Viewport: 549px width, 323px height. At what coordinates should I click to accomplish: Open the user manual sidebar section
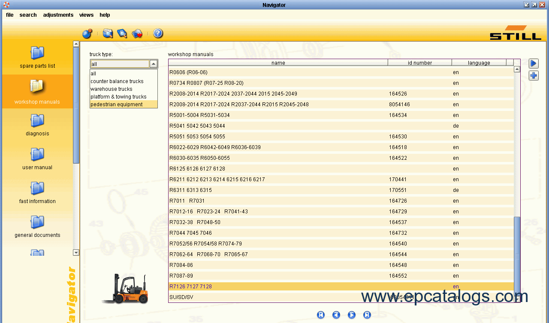[37, 159]
